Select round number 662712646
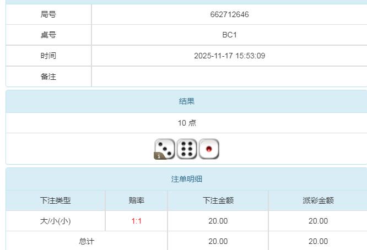Image resolution: width=367 pixels, height=250 pixels. point(229,14)
